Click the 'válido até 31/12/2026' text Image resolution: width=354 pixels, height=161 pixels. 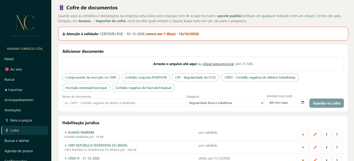[214, 158]
